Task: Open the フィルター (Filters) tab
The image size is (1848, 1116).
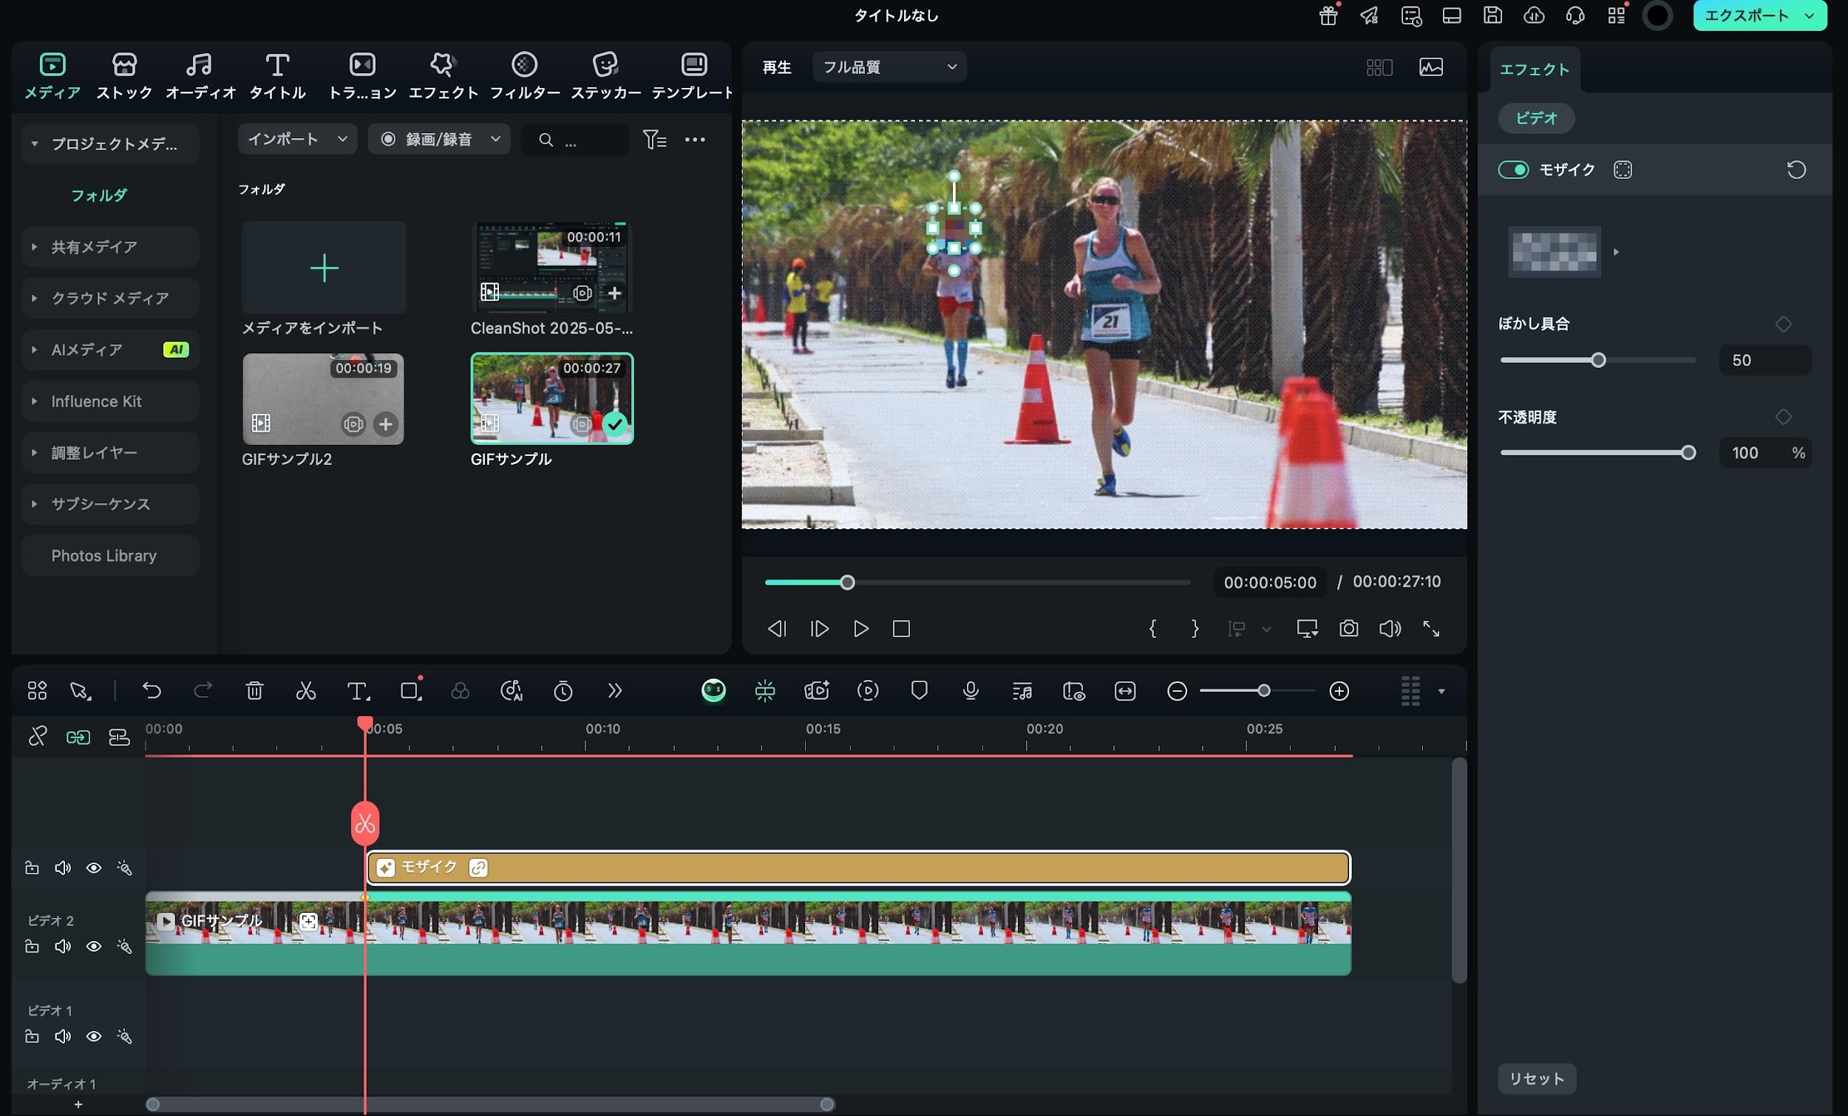Action: click(524, 75)
